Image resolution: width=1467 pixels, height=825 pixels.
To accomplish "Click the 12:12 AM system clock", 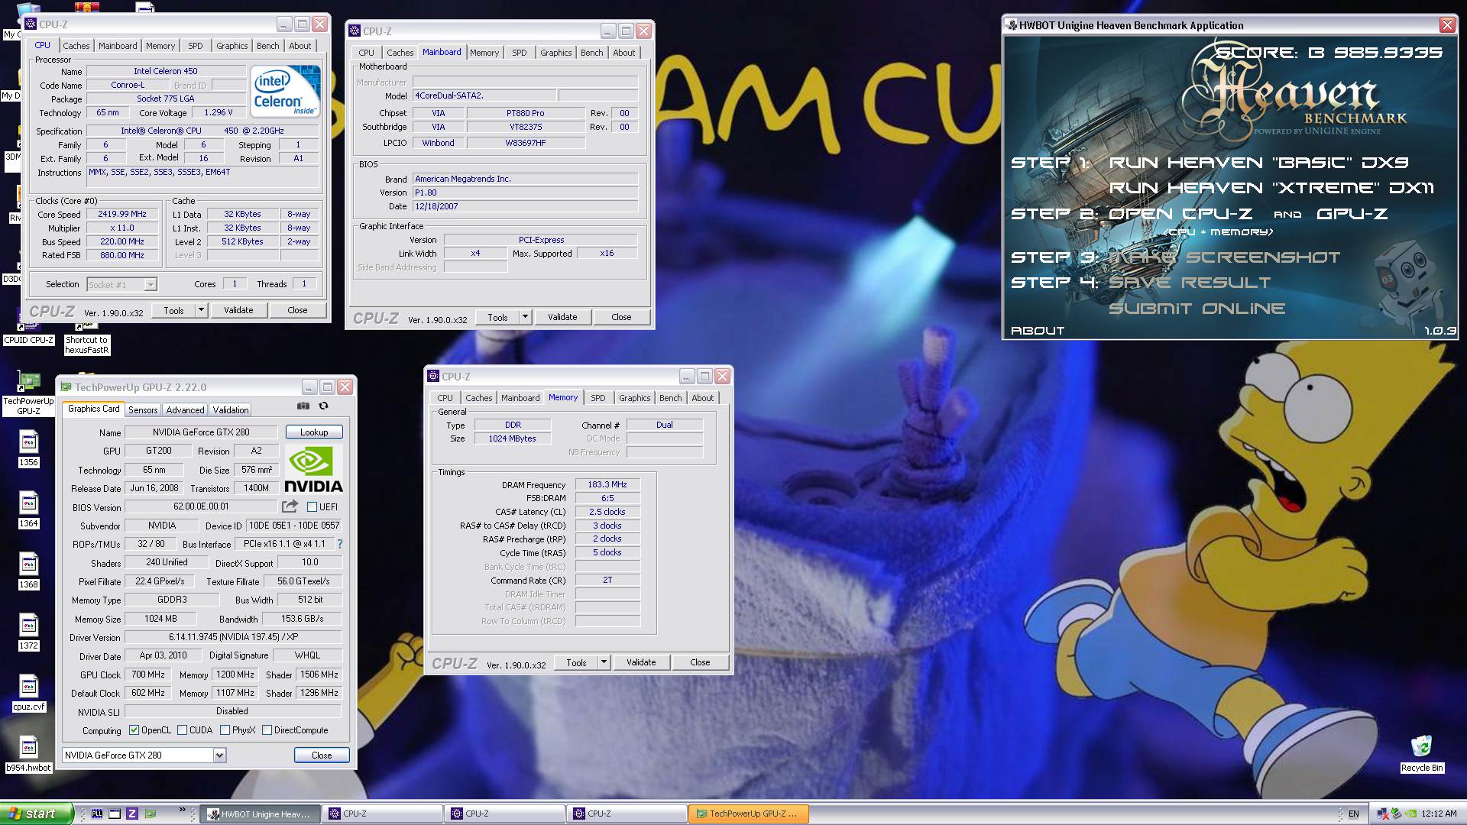I will pos(1439,814).
